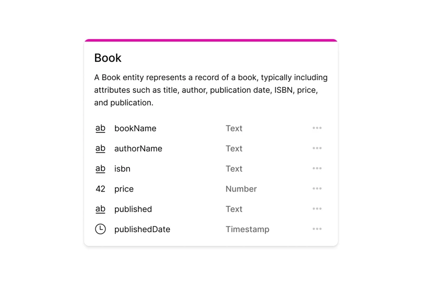Click the authorName field label
The height and width of the screenshot is (287, 422).
(x=138, y=149)
